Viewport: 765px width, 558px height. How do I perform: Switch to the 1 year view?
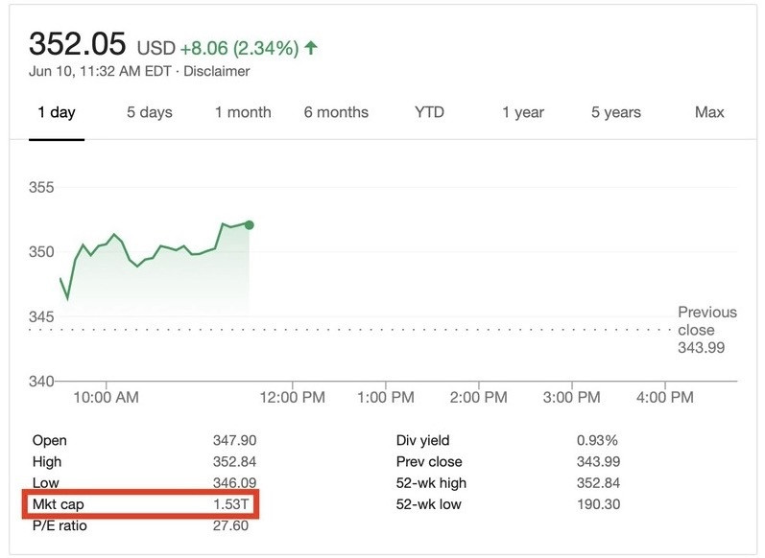tap(523, 112)
